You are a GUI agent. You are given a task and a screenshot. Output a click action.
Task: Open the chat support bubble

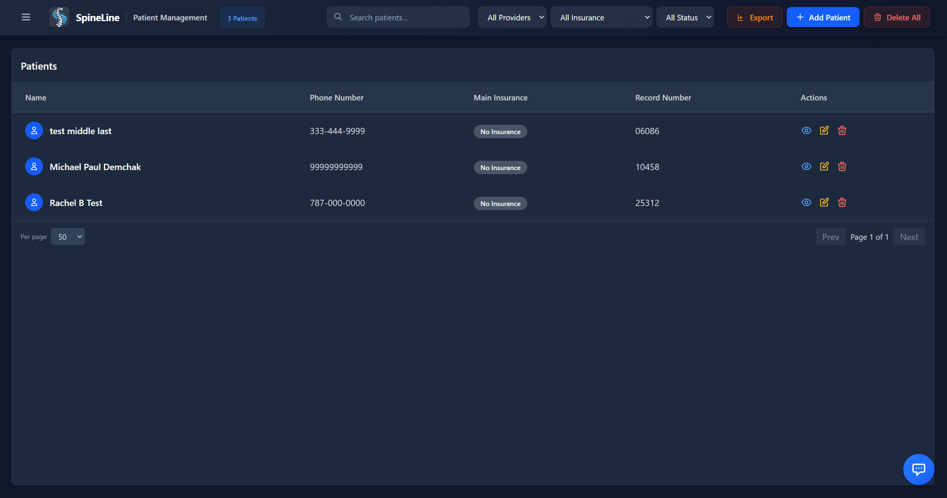point(918,469)
